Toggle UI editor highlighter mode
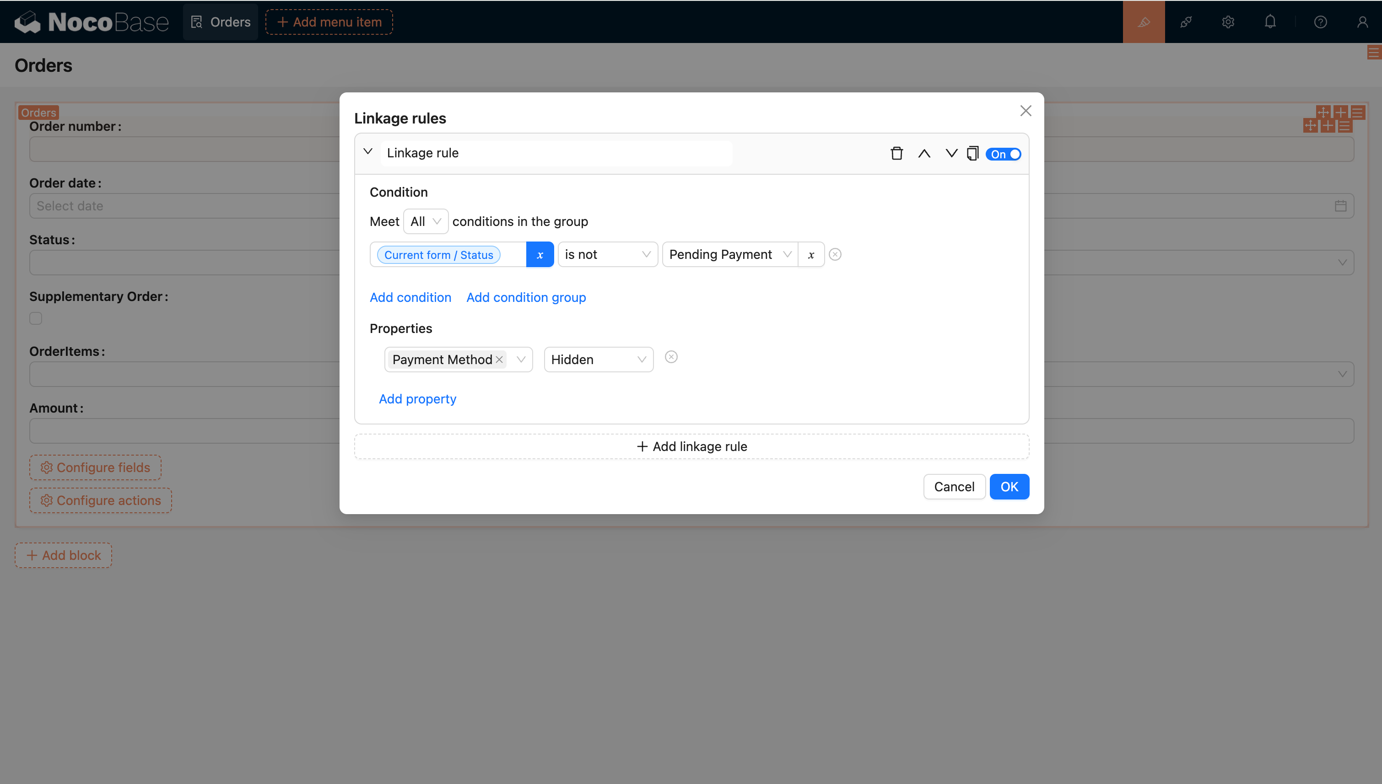The image size is (1382, 784). click(x=1144, y=22)
